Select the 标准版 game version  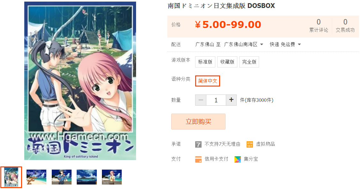(205, 62)
